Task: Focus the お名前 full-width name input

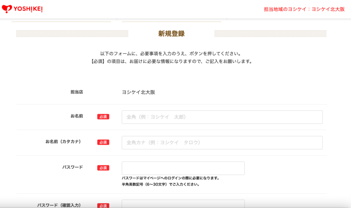Action: click(x=222, y=117)
